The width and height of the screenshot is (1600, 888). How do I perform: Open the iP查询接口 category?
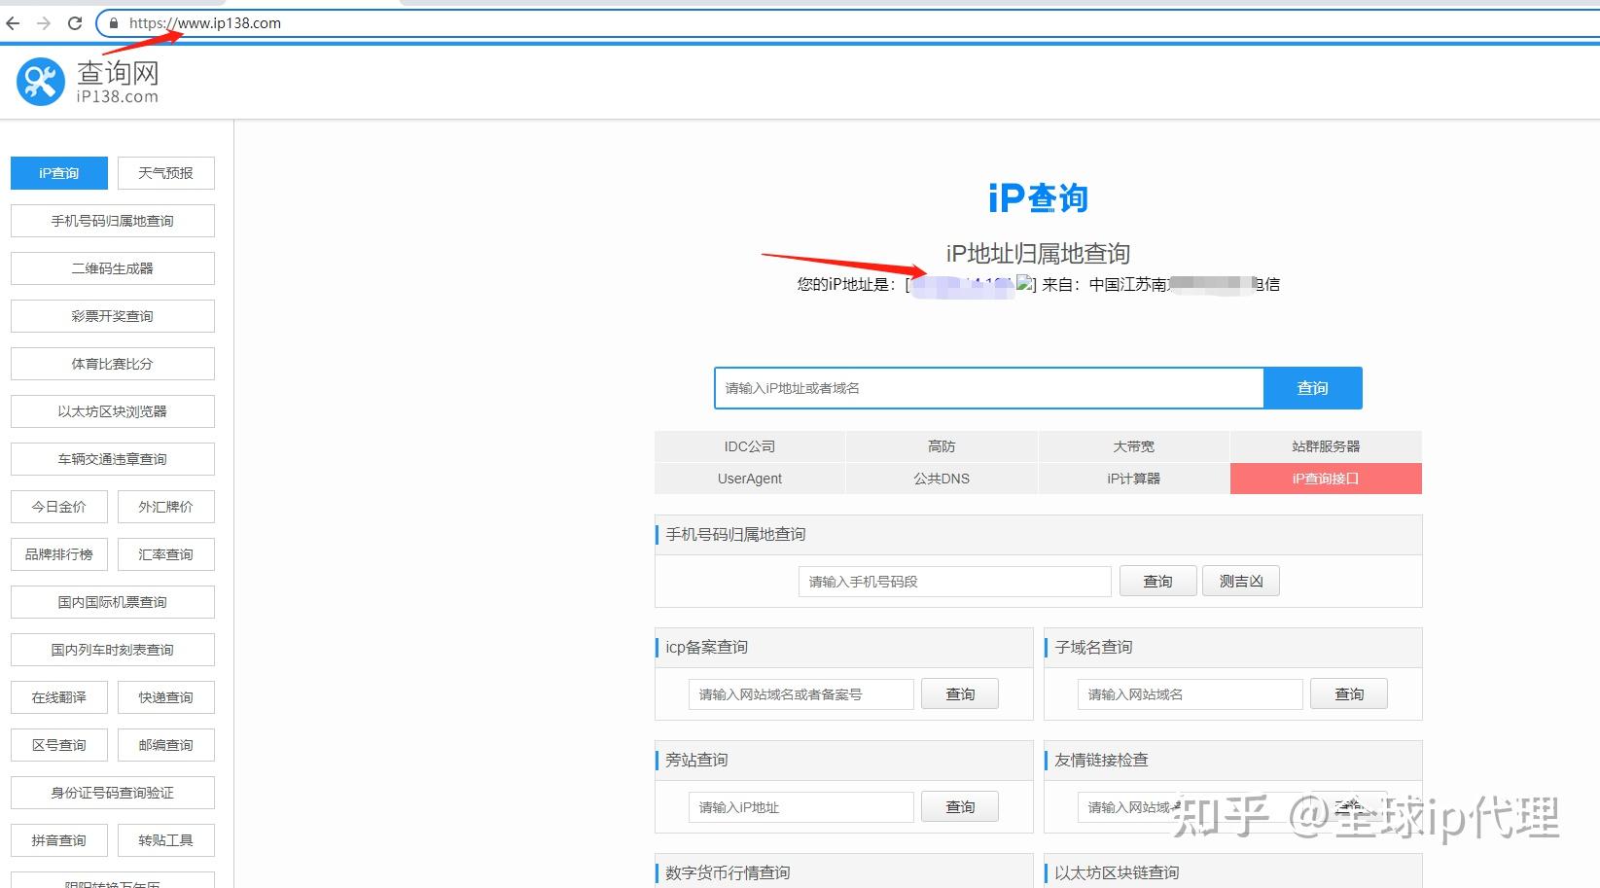(x=1325, y=478)
